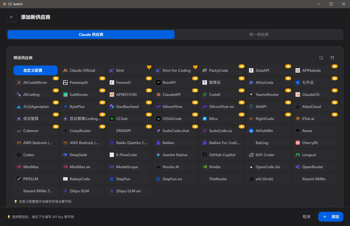
Task: Select APINebula preset
Action: pos(315,70)
